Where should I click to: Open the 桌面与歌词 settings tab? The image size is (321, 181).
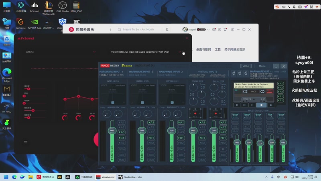click(203, 49)
